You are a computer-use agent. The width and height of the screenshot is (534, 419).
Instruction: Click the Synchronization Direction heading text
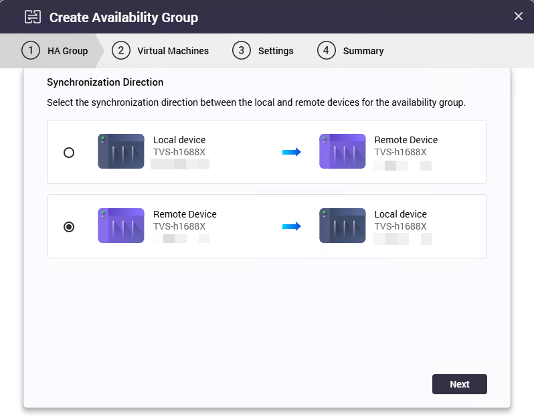pyautogui.click(x=105, y=82)
